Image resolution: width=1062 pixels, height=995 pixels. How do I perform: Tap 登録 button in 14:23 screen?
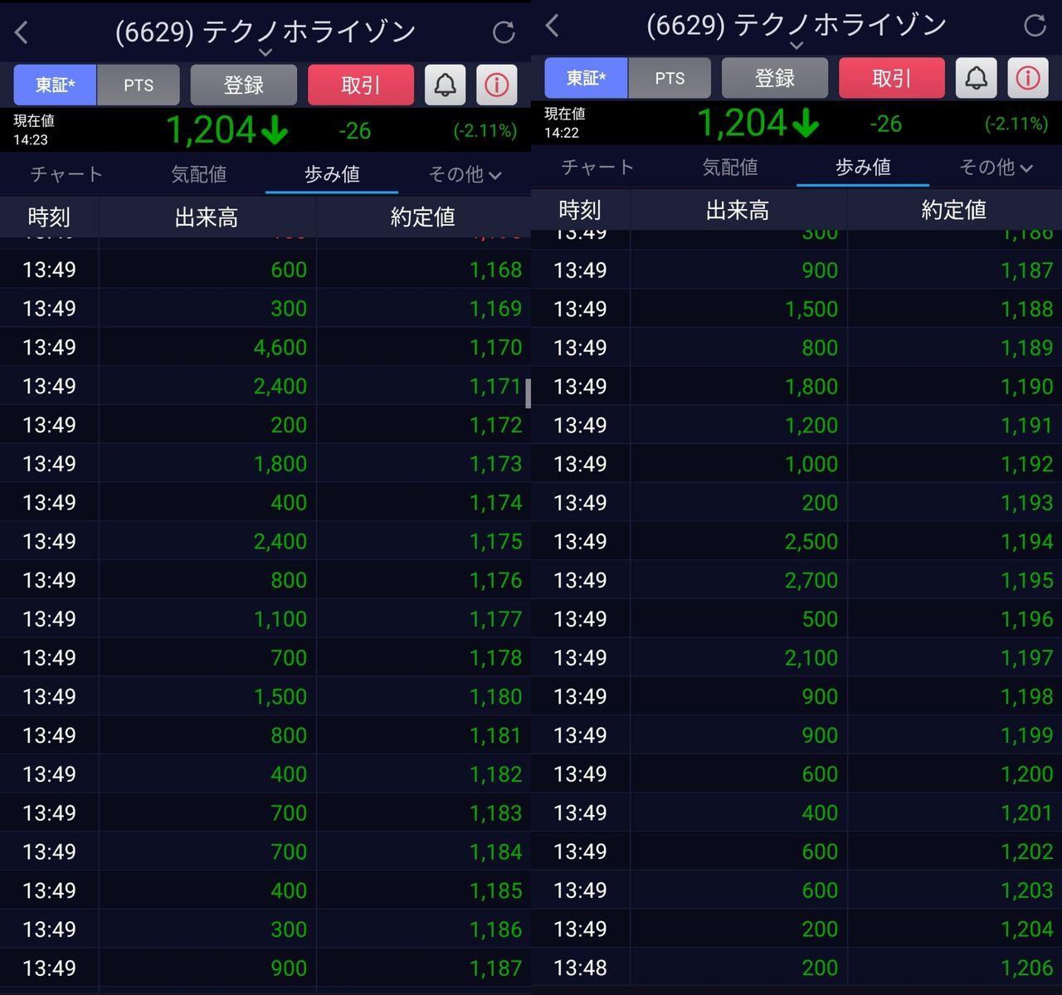pyautogui.click(x=244, y=85)
